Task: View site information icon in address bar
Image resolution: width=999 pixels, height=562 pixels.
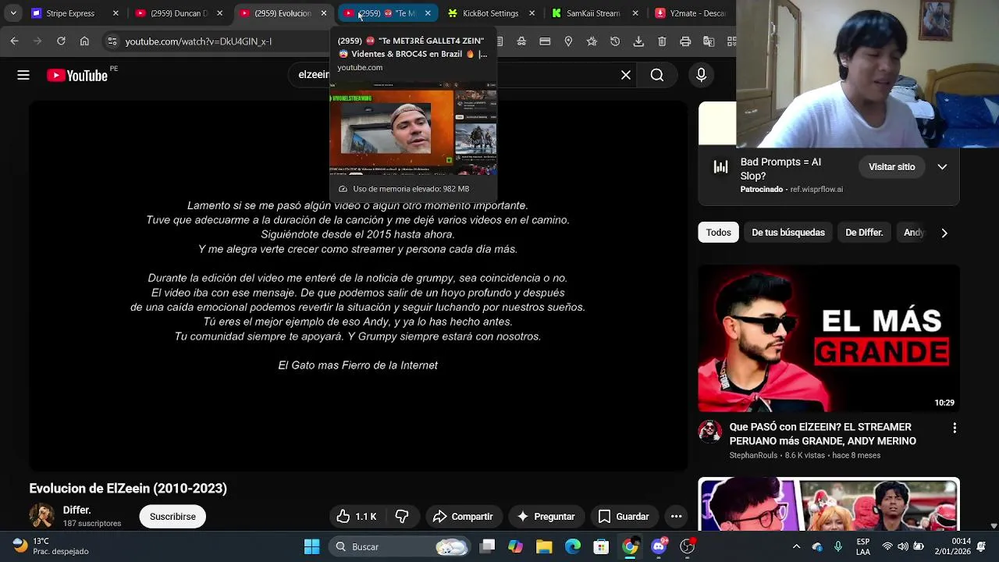Action: (112, 41)
